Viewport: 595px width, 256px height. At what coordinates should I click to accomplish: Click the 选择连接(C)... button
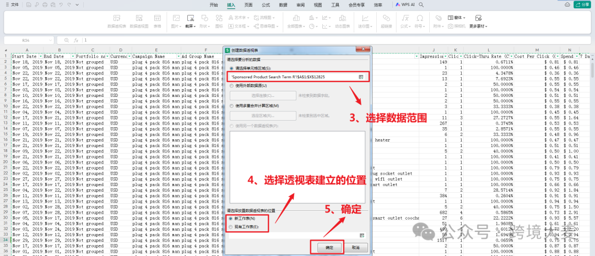click(x=263, y=95)
